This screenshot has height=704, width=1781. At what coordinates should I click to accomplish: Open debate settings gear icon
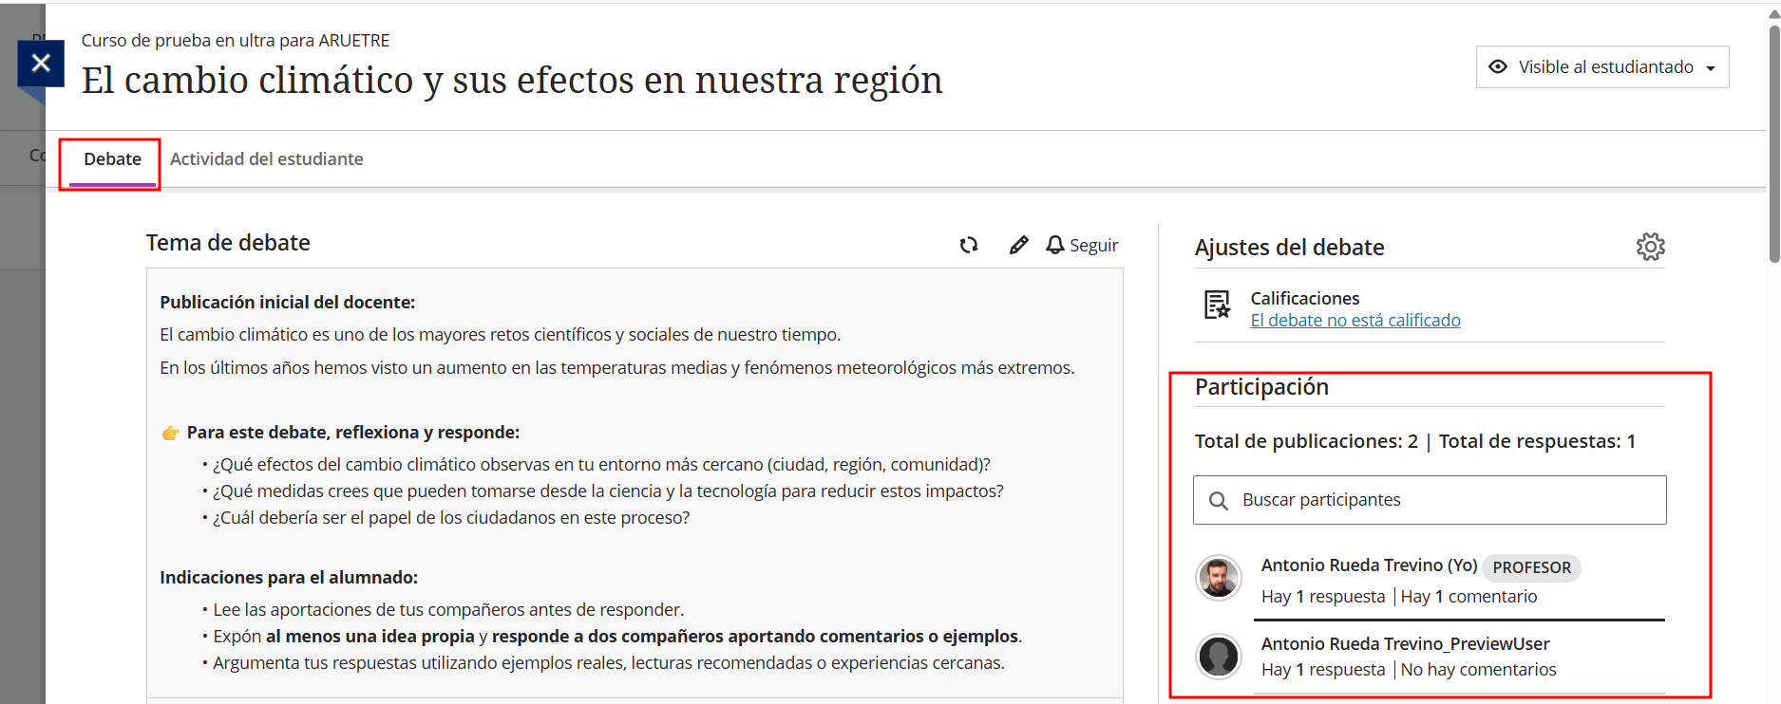1650,247
